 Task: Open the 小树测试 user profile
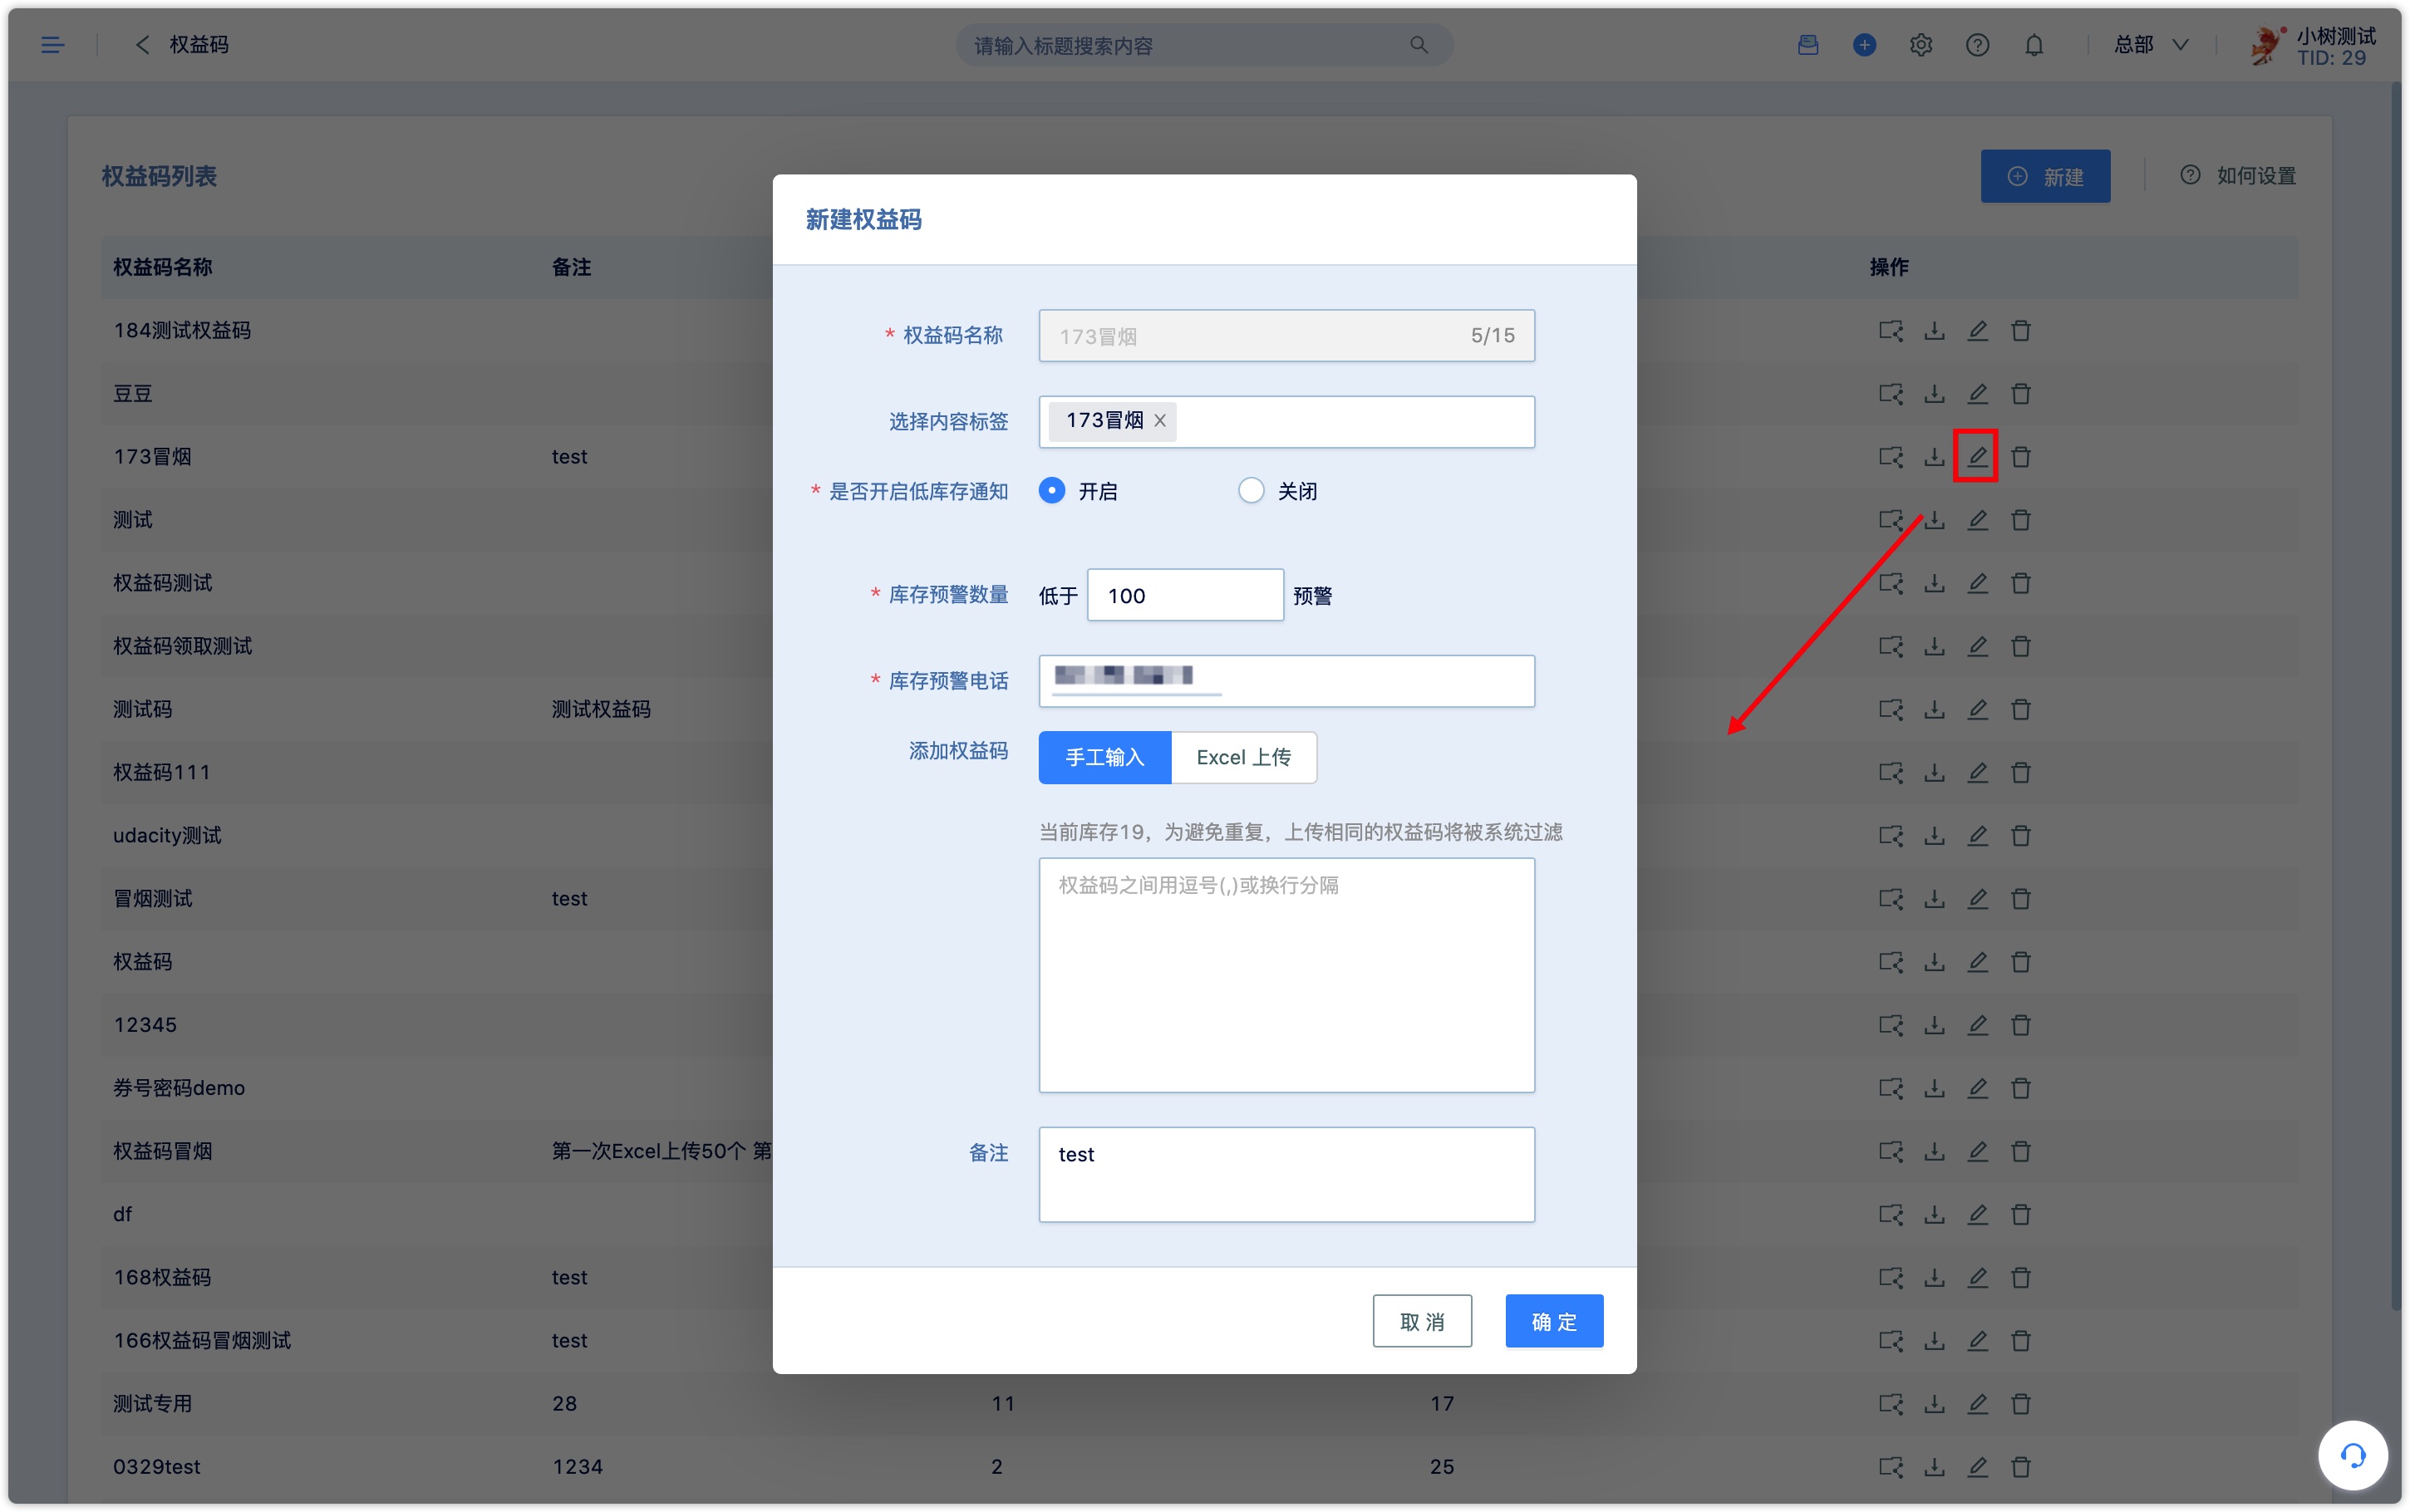[2313, 46]
